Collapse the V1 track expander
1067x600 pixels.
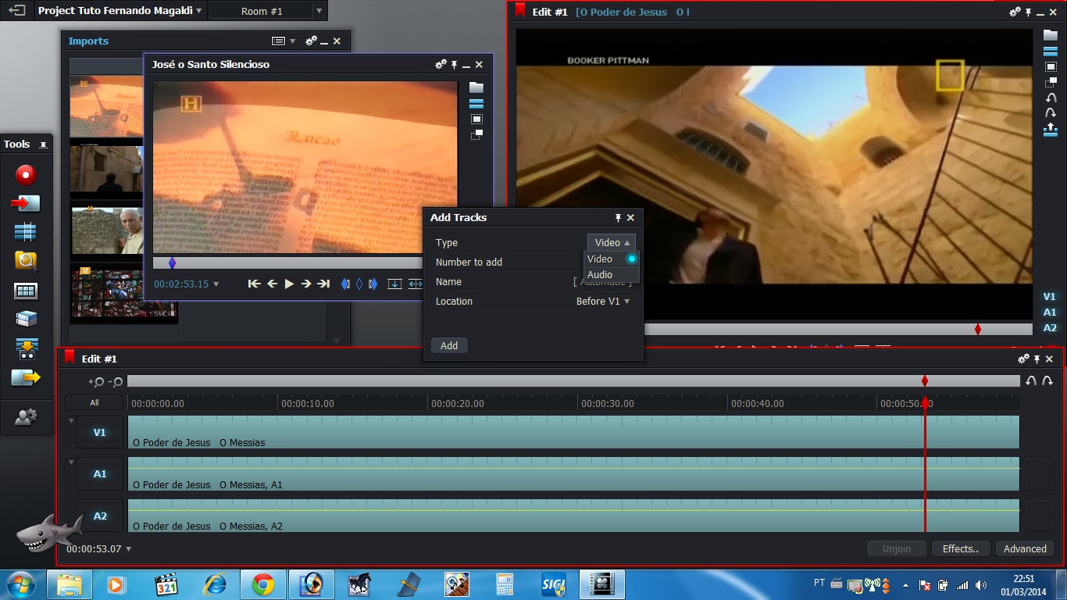coord(71,421)
